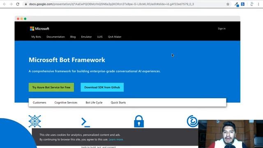Click the comprehensive framework tagline text
The image size is (263, 148).
point(95,71)
